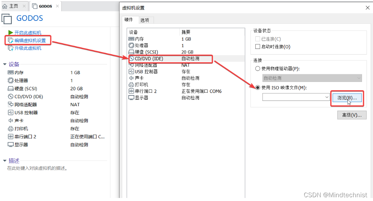Click the 声卡 icon in the settings dialog

click(131, 78)
